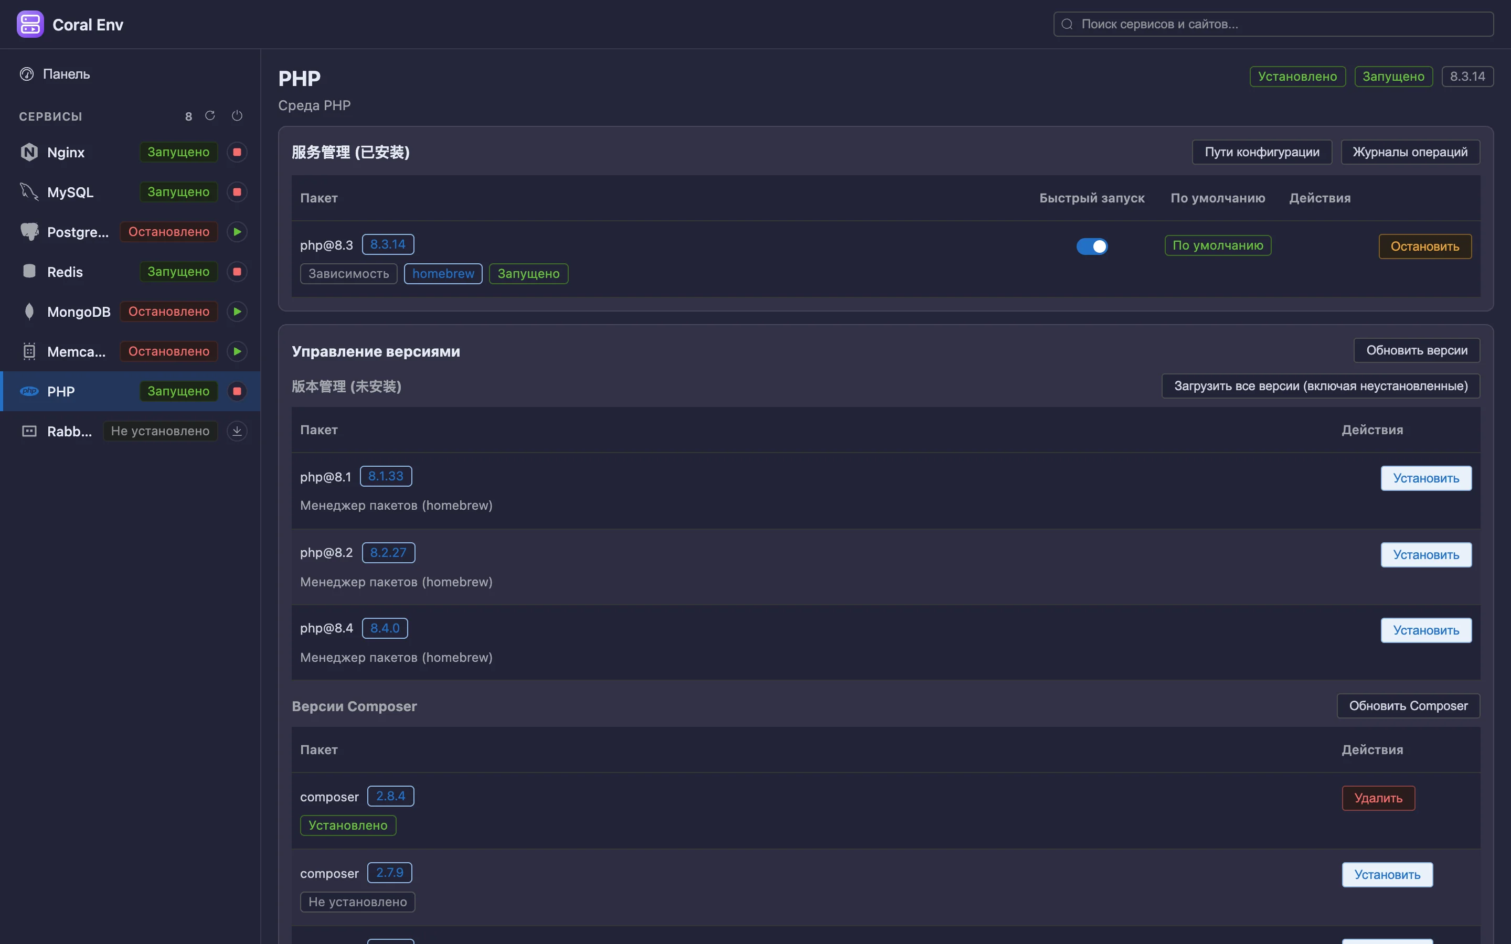Stop PHP with the sidebar stop icon
Image resolution: width=1511 pixels, height=944 pixels.
[x=237, y=391]
